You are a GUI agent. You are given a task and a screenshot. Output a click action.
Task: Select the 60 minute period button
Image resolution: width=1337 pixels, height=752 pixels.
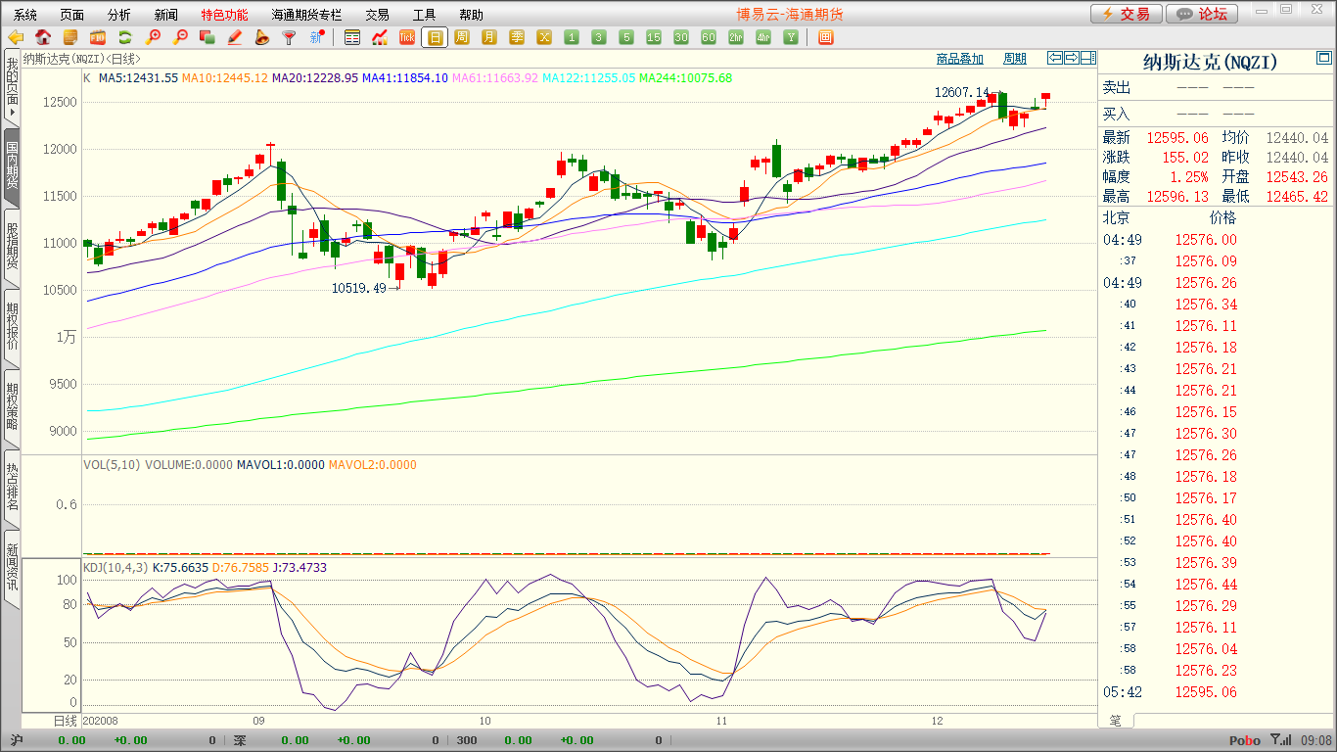click(709, 37)
